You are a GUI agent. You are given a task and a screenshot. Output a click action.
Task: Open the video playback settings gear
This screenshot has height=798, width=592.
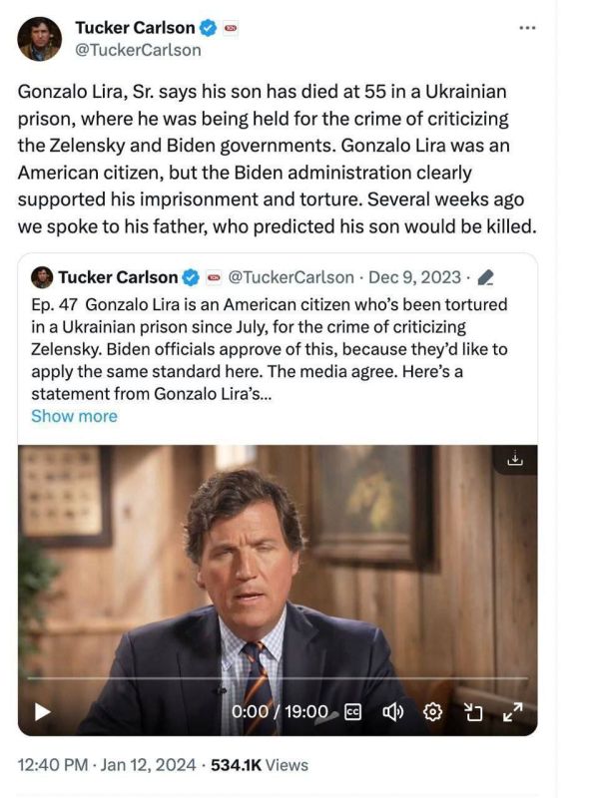pyautogui.click(x=431, y=712)
